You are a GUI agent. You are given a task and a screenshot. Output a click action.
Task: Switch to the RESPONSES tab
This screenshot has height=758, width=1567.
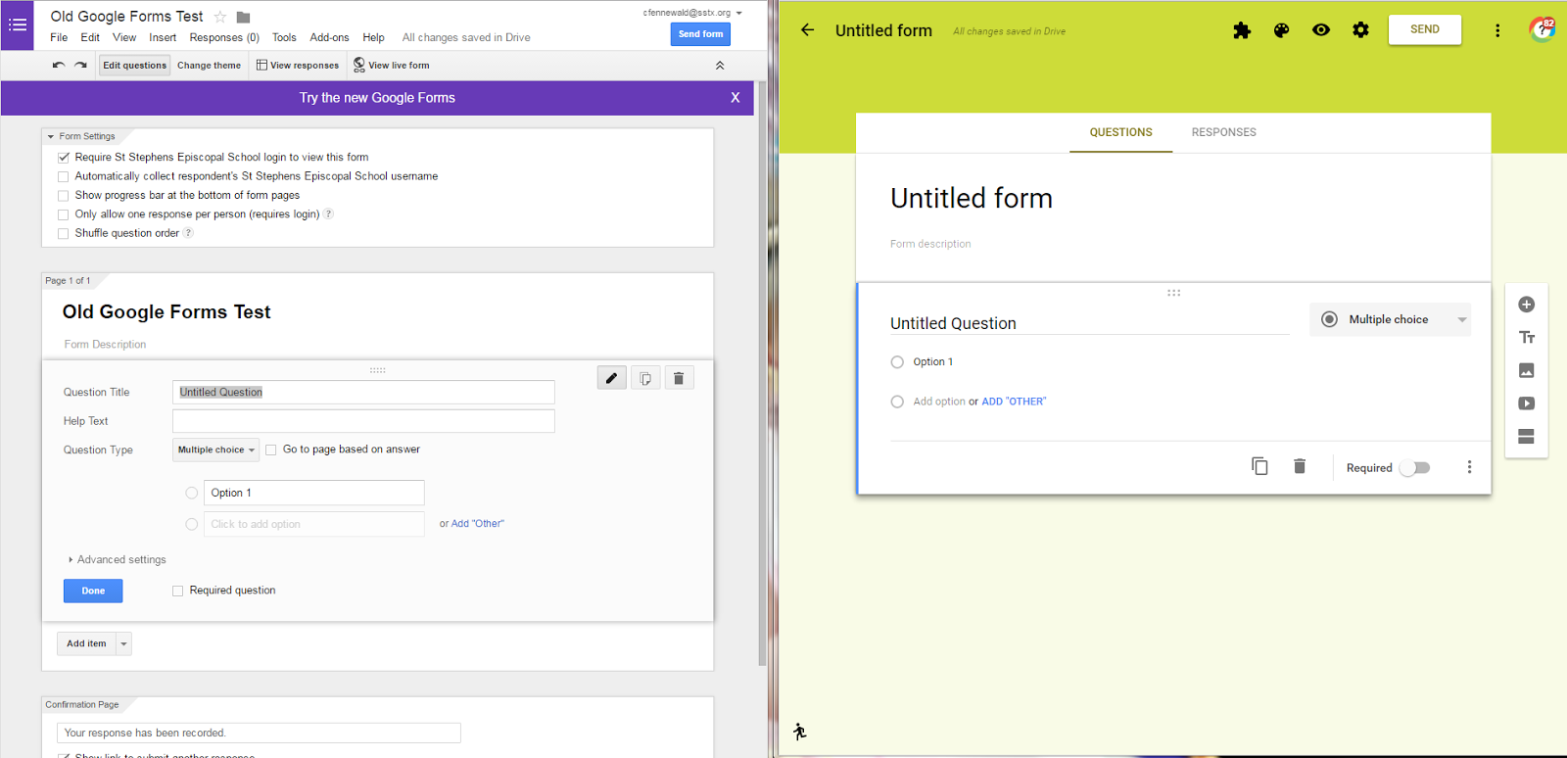click(1223, 132)
